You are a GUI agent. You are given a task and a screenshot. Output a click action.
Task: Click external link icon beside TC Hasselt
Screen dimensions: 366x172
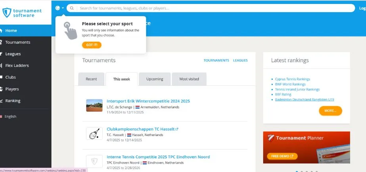pyautogui.click(x=177, y=129)
